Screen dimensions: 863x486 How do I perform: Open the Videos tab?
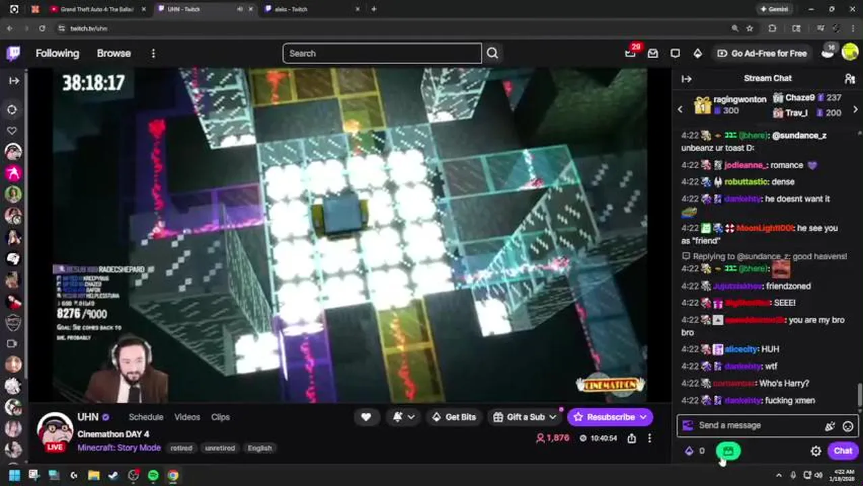187,417
